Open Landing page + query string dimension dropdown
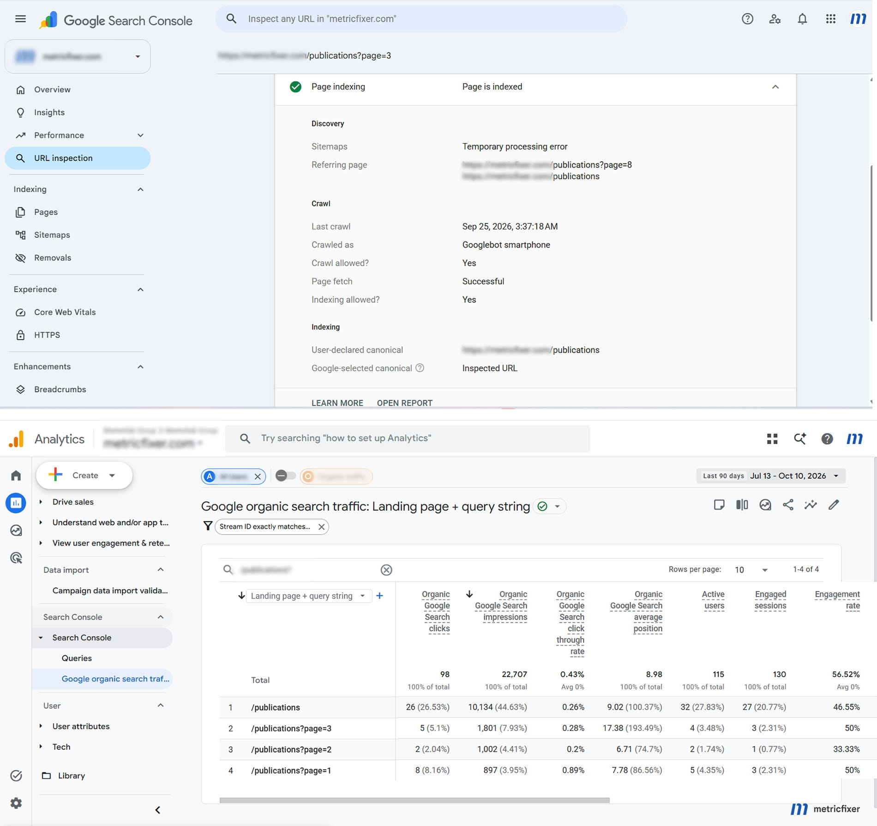Image resolution: width=877 pixels, height=826 pixels. 309,596
